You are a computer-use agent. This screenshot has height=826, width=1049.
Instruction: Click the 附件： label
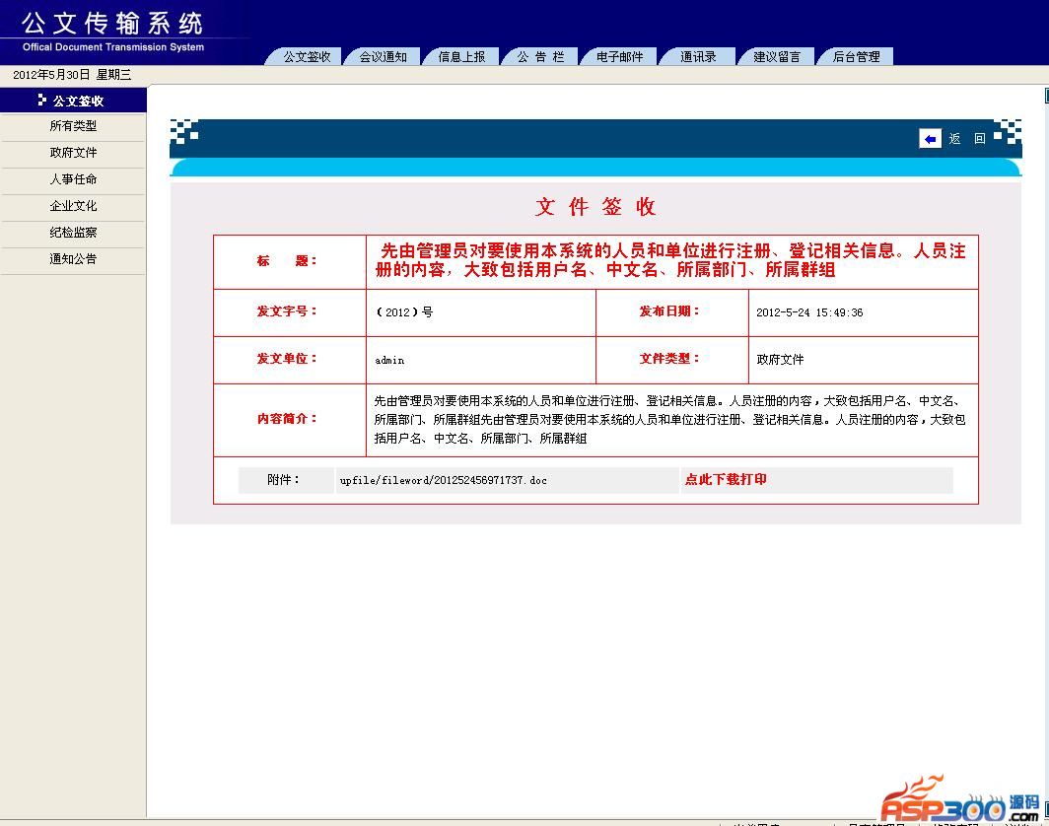(x=284, y=479)
